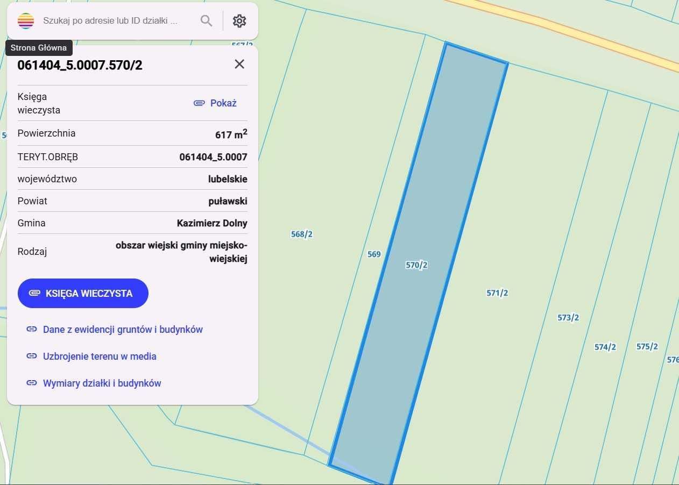Screen dimensions: 679x485
Task: Select parcel 575/2 on the map
Action: (647, 347)
